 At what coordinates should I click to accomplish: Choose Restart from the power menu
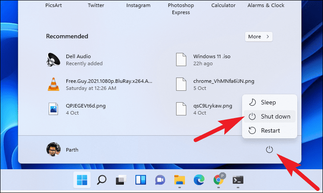coord(269,130)
